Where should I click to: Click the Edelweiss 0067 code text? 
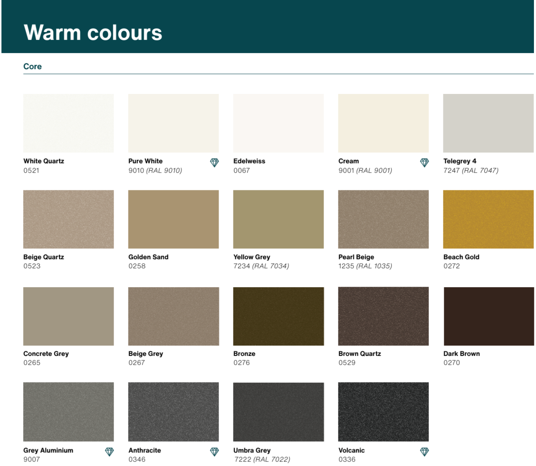(242, 171)
